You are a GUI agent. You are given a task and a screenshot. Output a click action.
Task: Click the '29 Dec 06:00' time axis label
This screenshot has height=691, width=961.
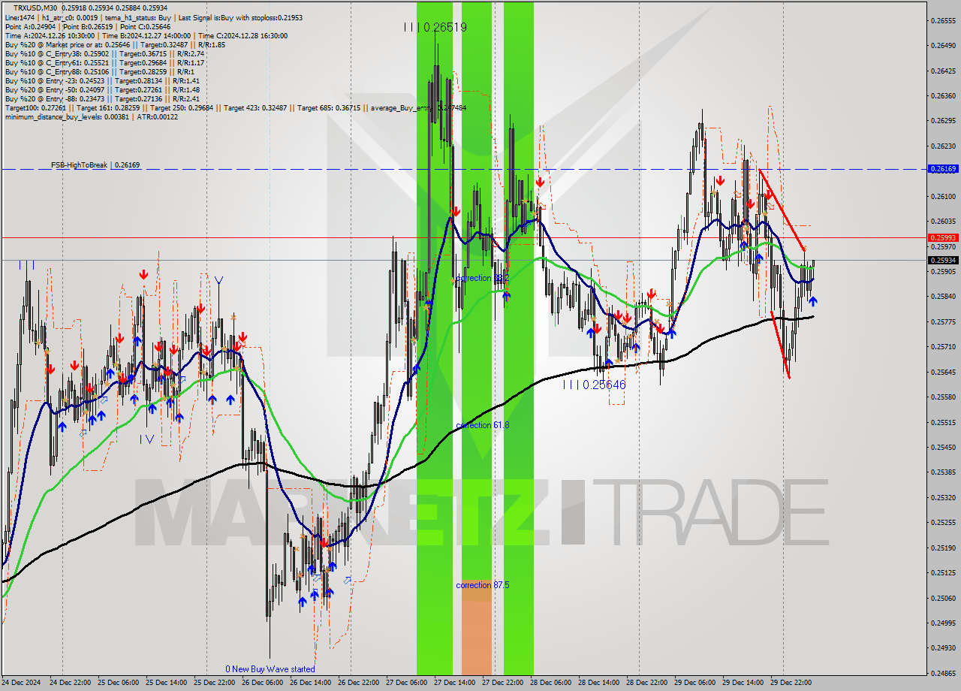pos(694,683)
